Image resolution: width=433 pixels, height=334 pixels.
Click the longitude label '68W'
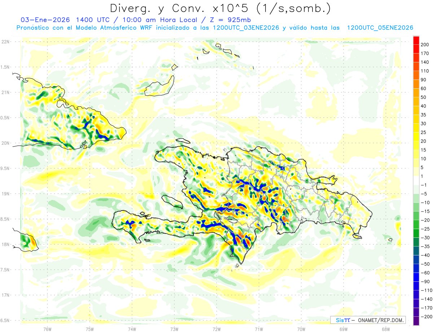(386, 329)
